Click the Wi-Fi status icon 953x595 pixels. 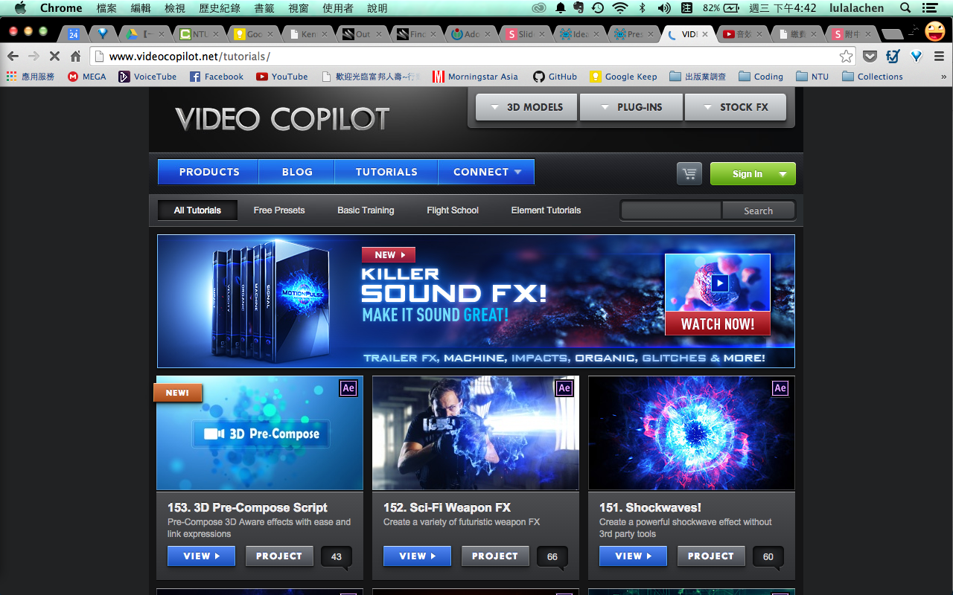pyautogui.click(x=619, y=8)
